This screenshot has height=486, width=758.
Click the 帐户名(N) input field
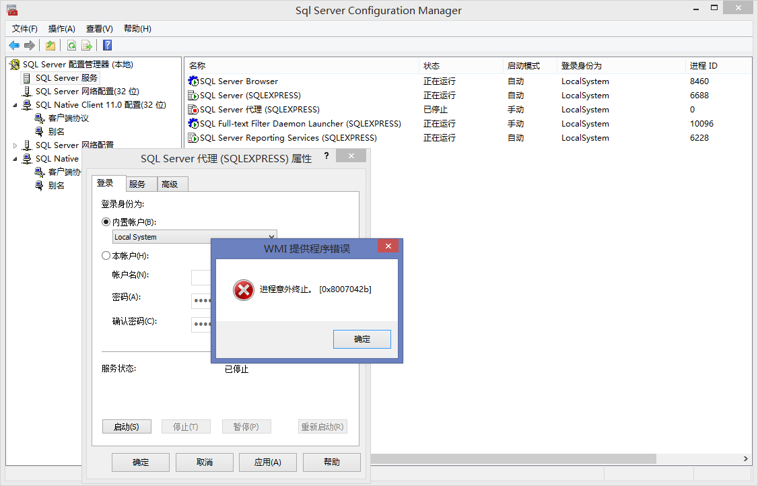201,277
